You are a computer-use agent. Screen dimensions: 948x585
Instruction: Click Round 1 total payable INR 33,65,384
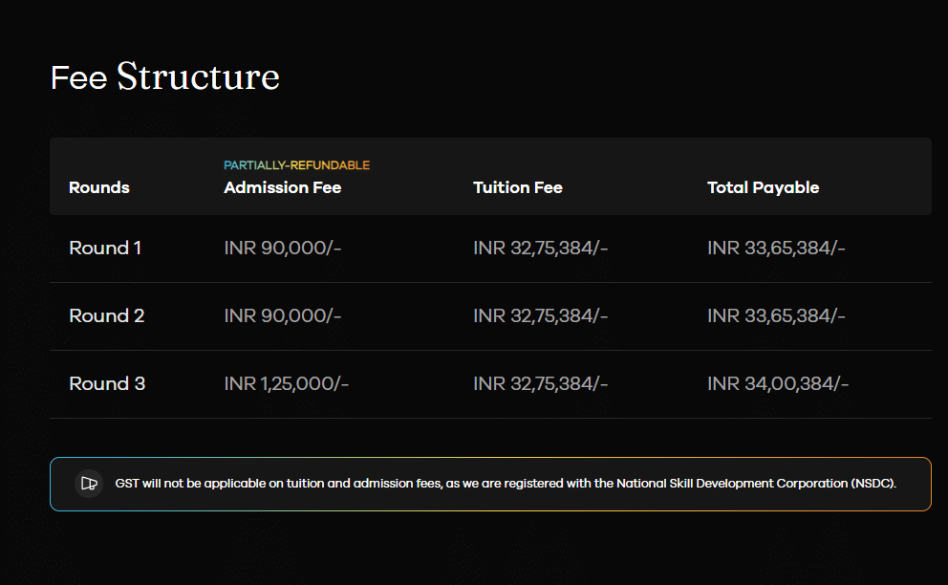[x=776, y=249]
